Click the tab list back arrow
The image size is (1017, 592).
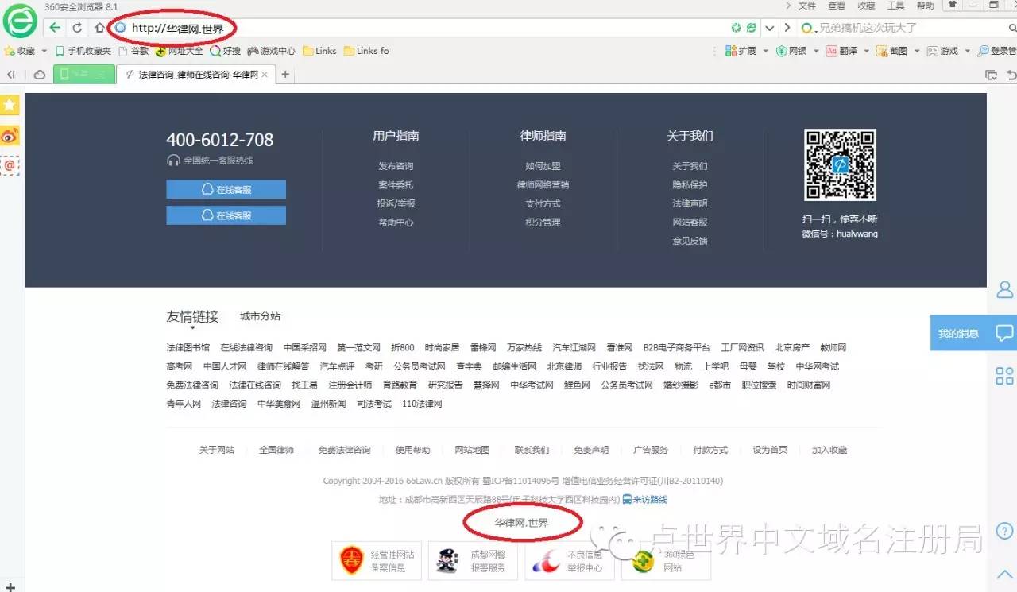(11, 75)
